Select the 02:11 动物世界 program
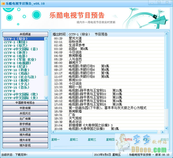Screen dimensions: 173x158 pyautogui.click(x=108, y=42)
